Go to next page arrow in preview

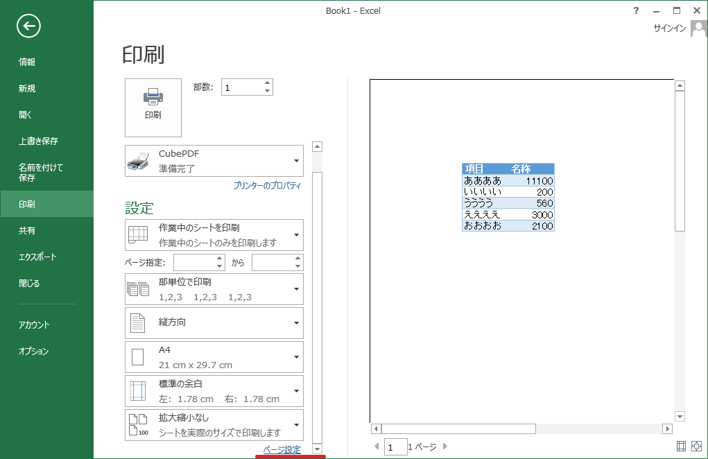445,447
